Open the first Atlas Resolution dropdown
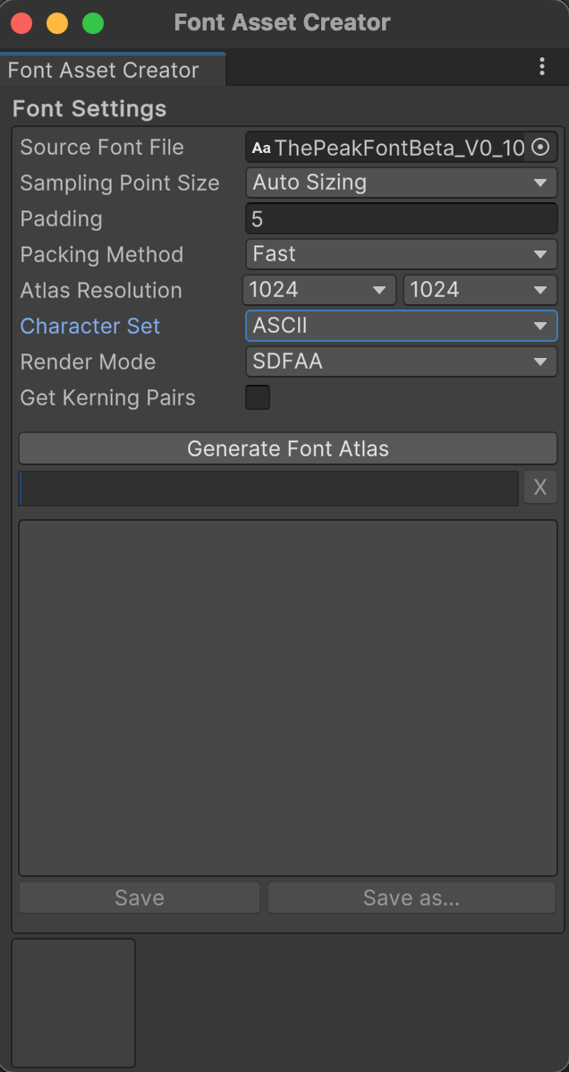569x1072 pixels. tap(318, 290)
